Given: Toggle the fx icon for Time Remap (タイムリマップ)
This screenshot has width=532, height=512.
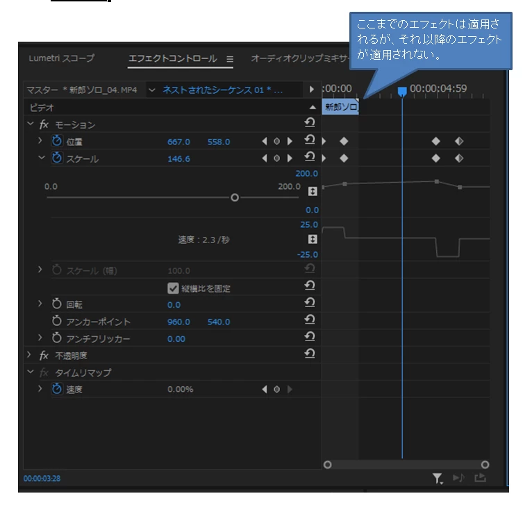Looking at the screenshot, I should pyautogui.click(x=44, y=372).
